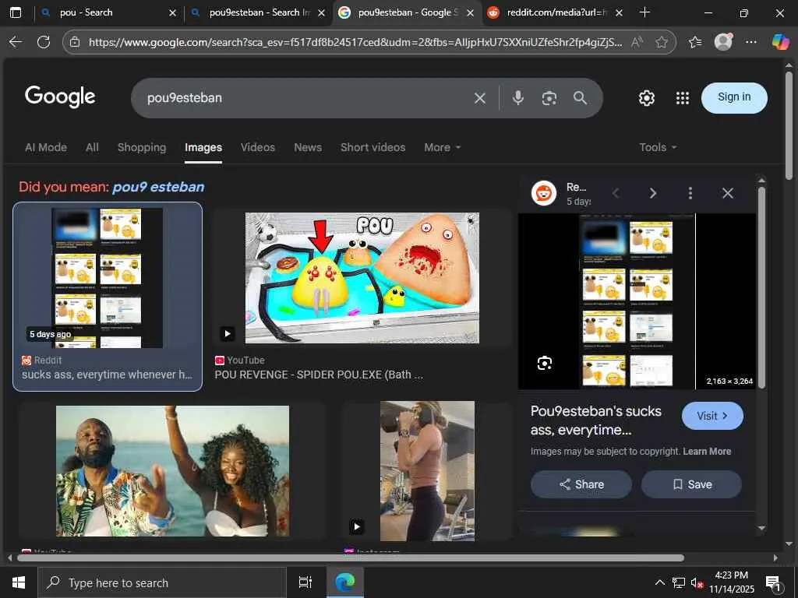Select the Images tab
Image resolution: width=798 pixels, height=598 pixels.
203,147
